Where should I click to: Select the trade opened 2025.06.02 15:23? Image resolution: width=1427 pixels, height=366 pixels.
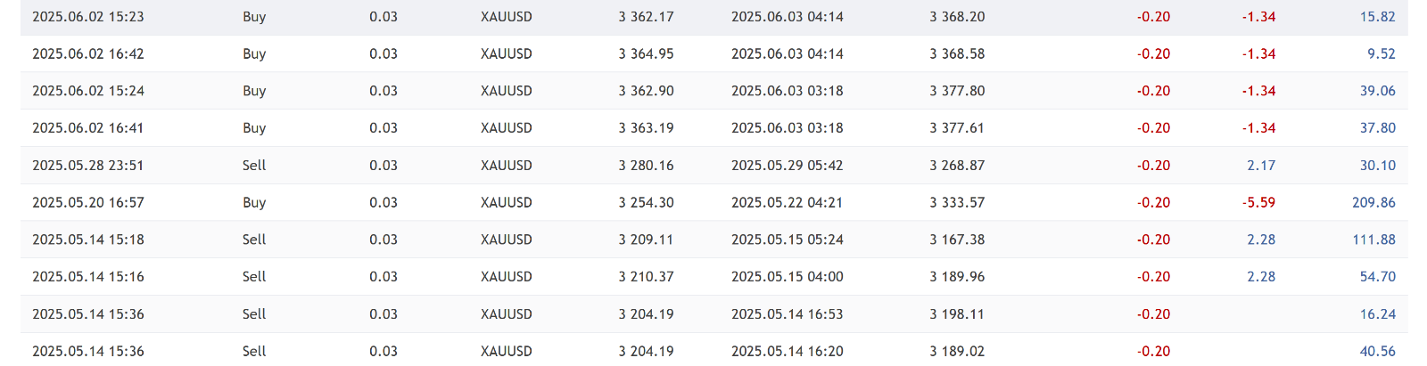point(713,17)
